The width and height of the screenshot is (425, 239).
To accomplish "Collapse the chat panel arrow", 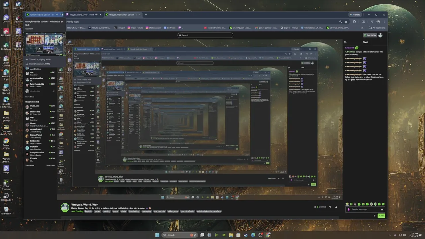I will (345, 42).
